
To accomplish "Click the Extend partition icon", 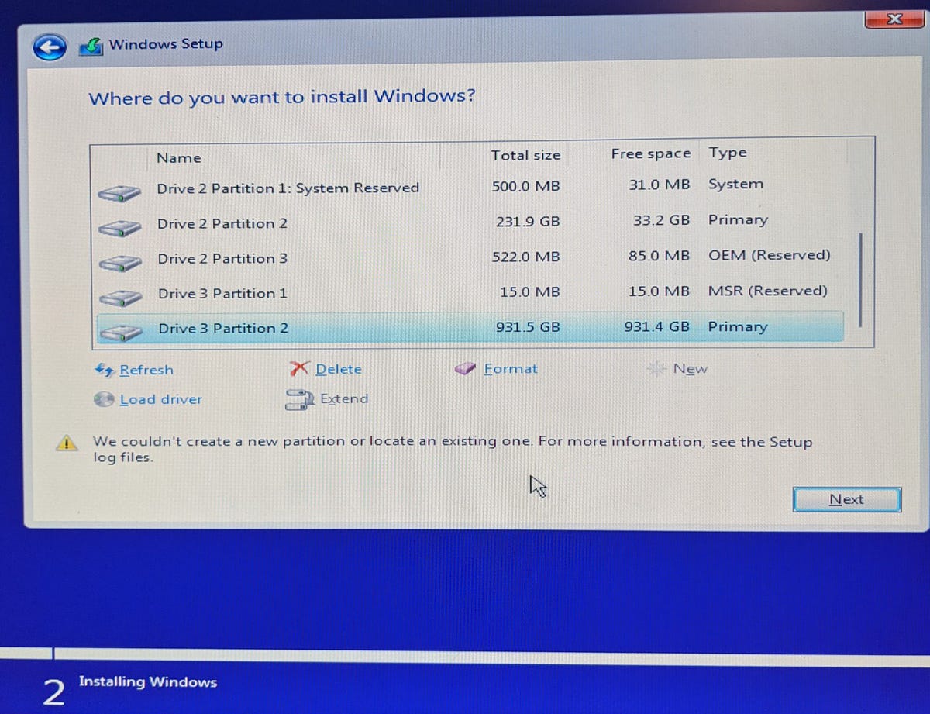I will click(x=298, y=399).
